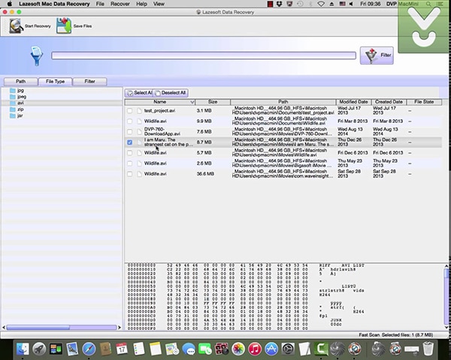Viewport: 451px width, 360px height.
Task: Open the Wi-Fi status menu
Action: [321, 4]
